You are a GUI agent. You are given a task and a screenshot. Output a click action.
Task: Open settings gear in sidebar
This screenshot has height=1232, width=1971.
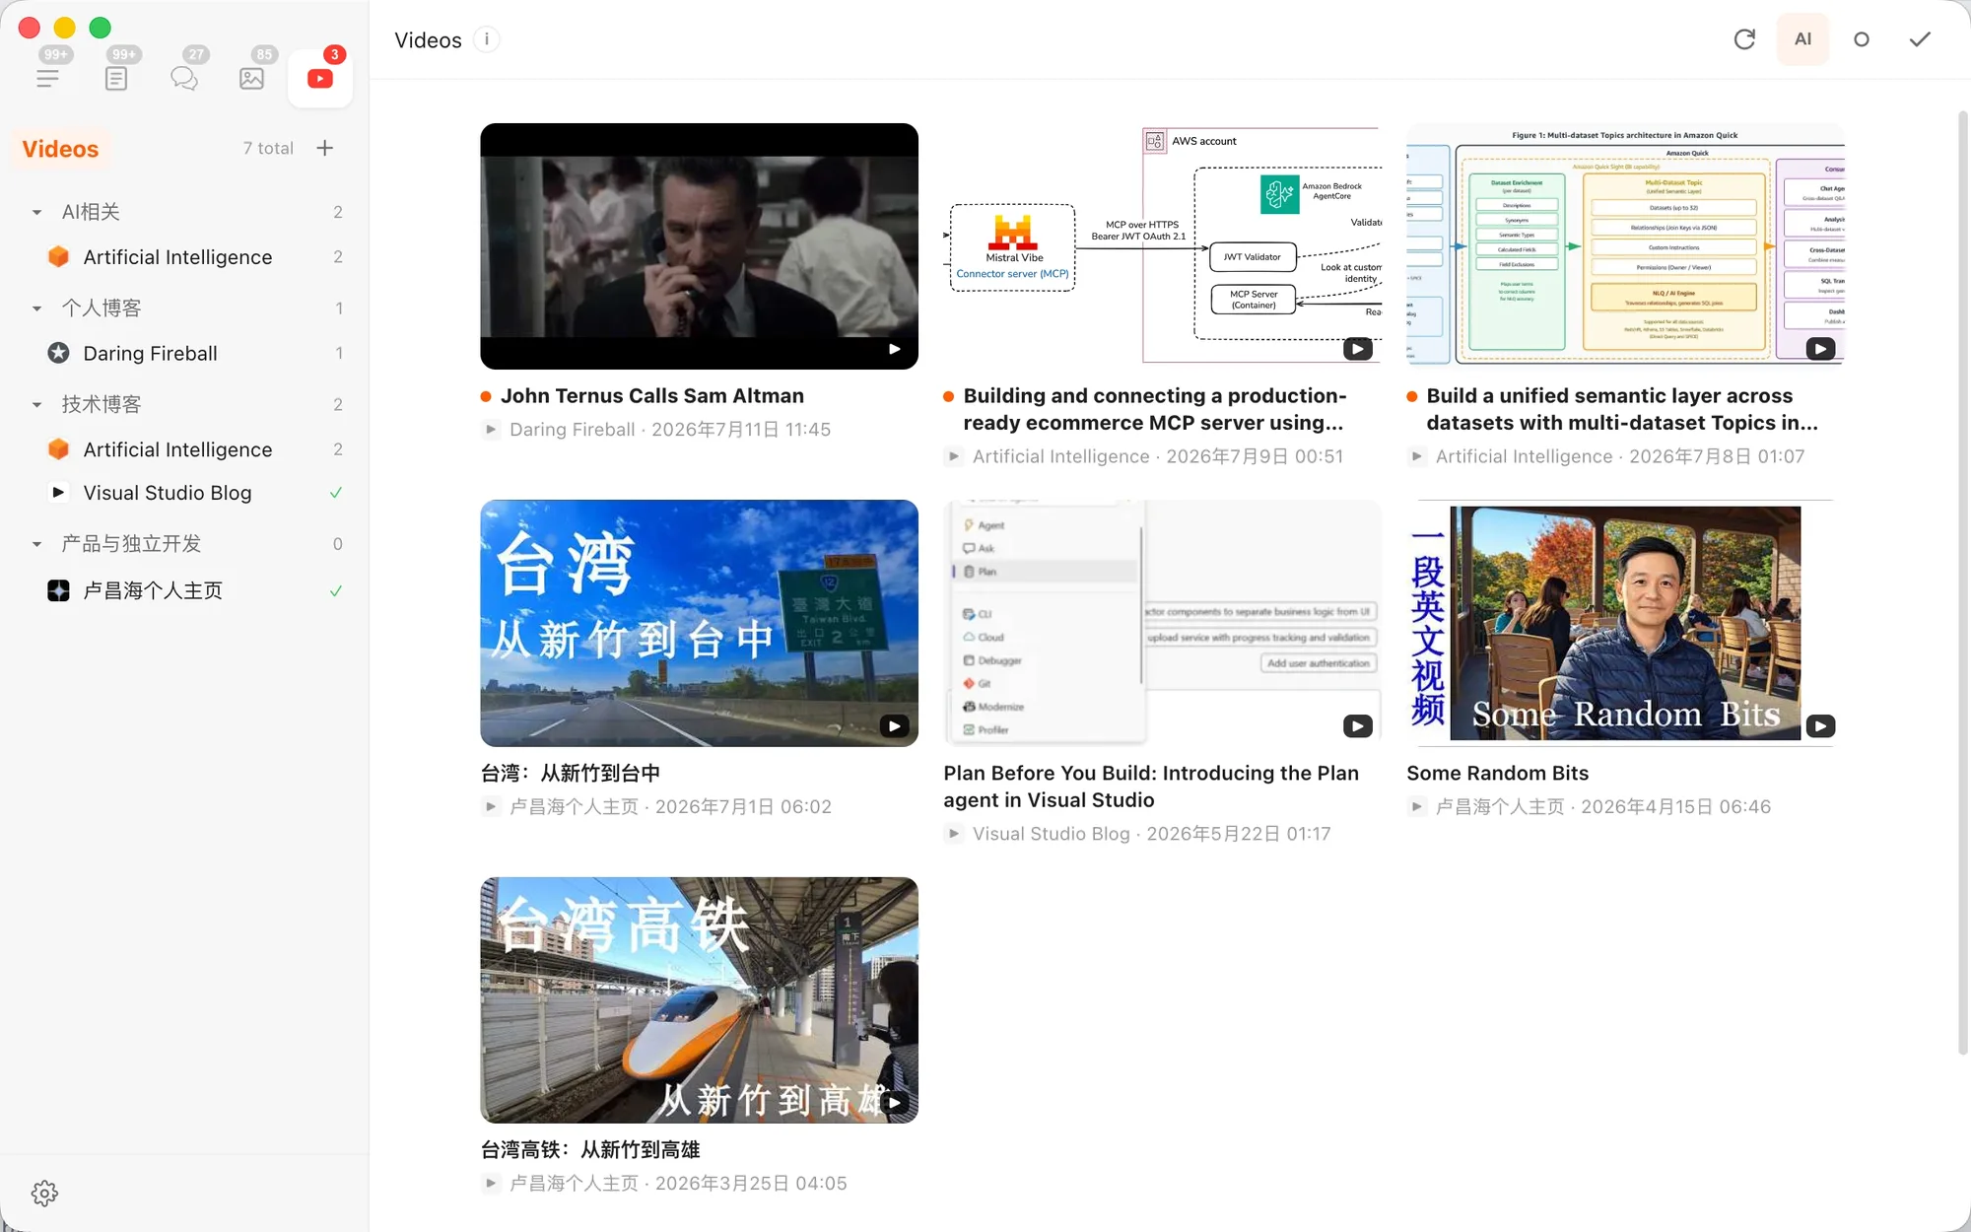click(x=44, y=1194)
